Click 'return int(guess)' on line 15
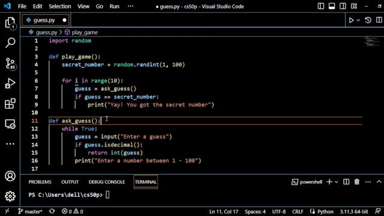The width and height of the screenshot is (384, 216). pos(115,153)
